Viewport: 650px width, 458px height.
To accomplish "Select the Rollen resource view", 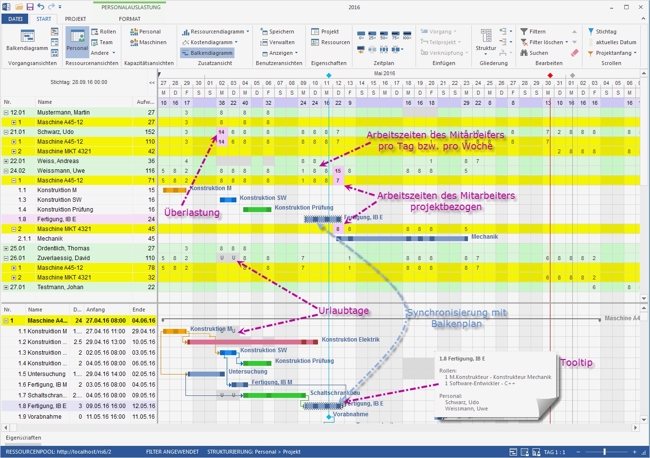I will (104, 31).
